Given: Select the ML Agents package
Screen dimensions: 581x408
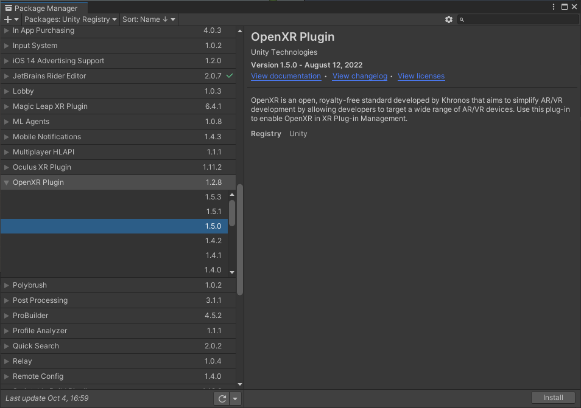Looking at the screenshot, I should 118,122.
